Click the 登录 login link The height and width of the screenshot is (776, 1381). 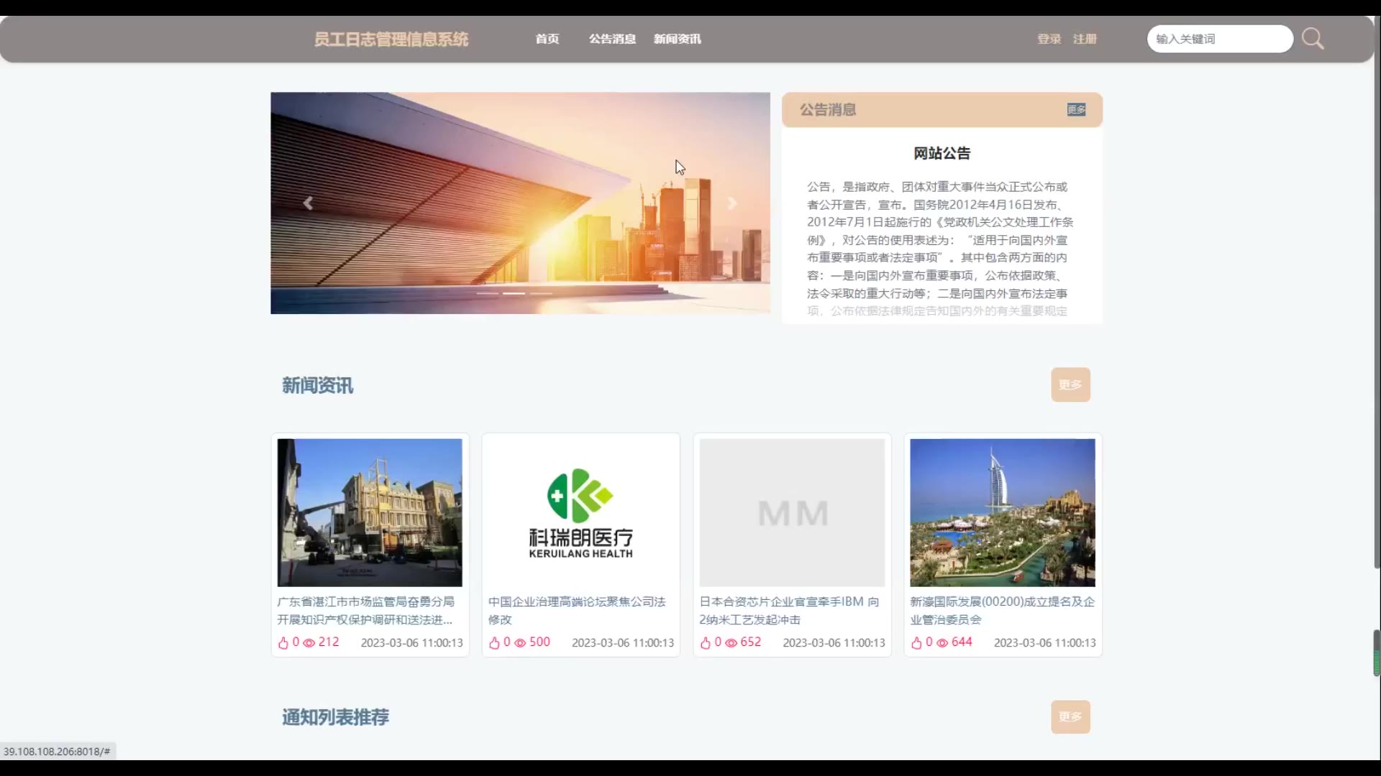point(1049,39)
